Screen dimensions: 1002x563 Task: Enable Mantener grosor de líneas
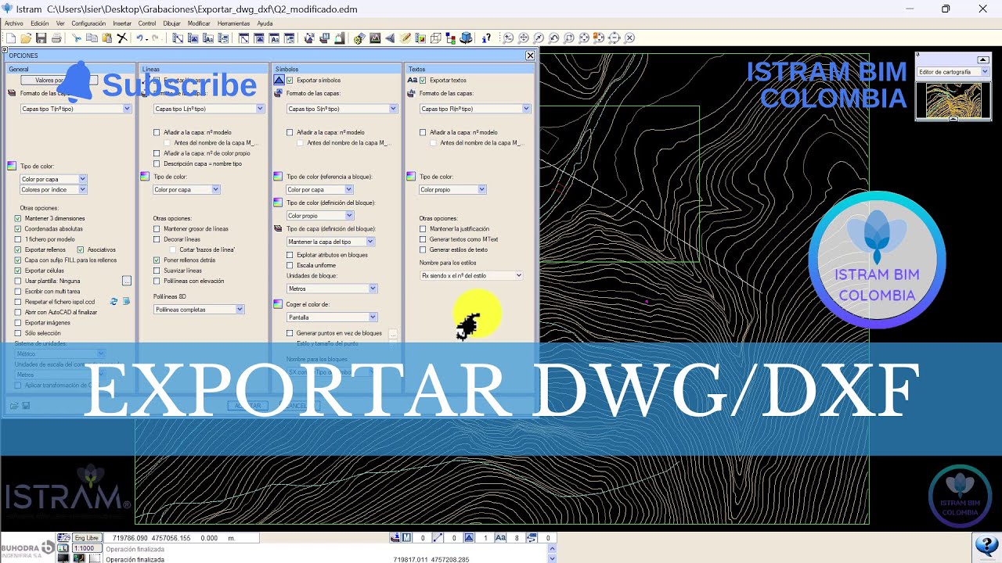click(x=157, y=229)
